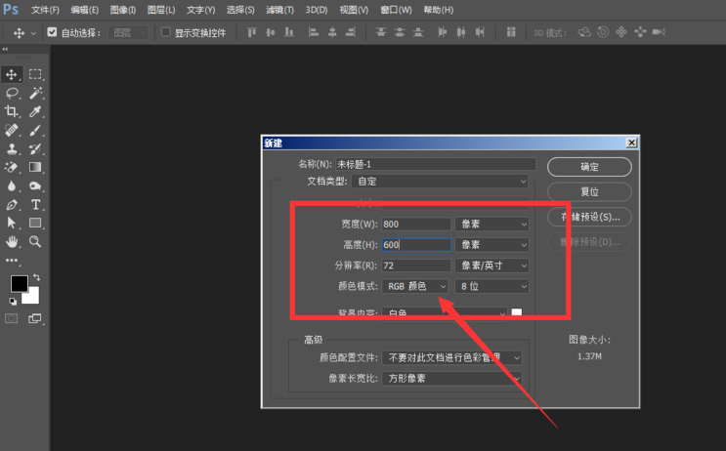The width and height of the screenshot is (726, 451).
Task: Open the 文件(F) menu
Action: 45,10
